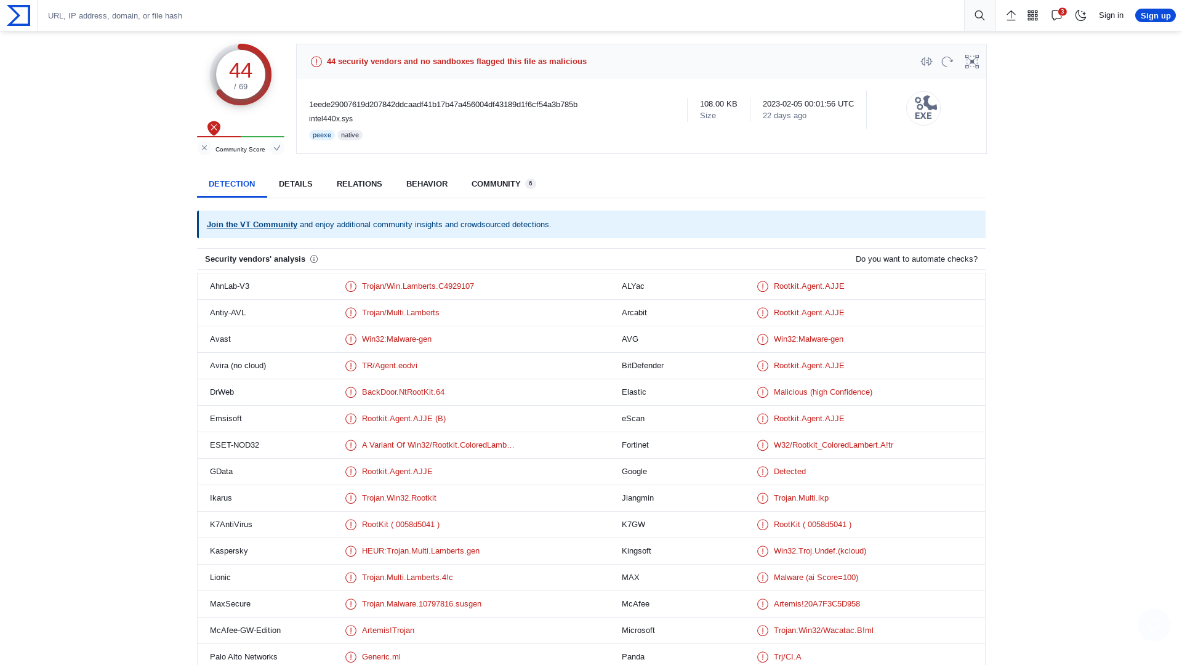
Task: Click the alert icon for Elastic detection
Action: 763,392
